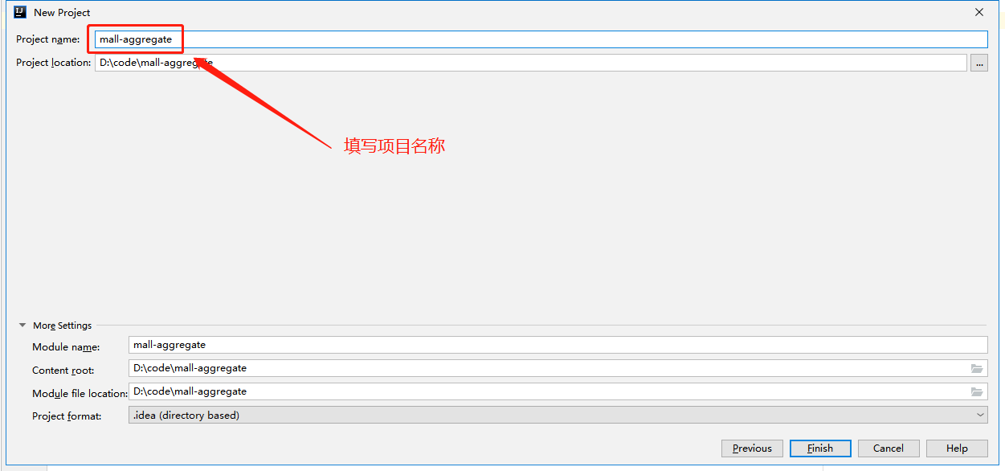The width and height of the screenshot is (1005, 471).
Task: Select the Module name input field
Action: point(558,345)
